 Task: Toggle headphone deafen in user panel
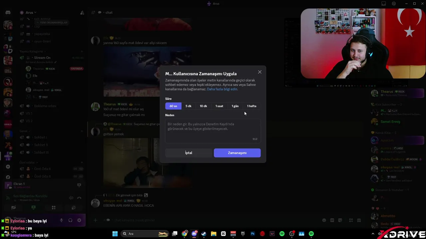click(70, 220)
